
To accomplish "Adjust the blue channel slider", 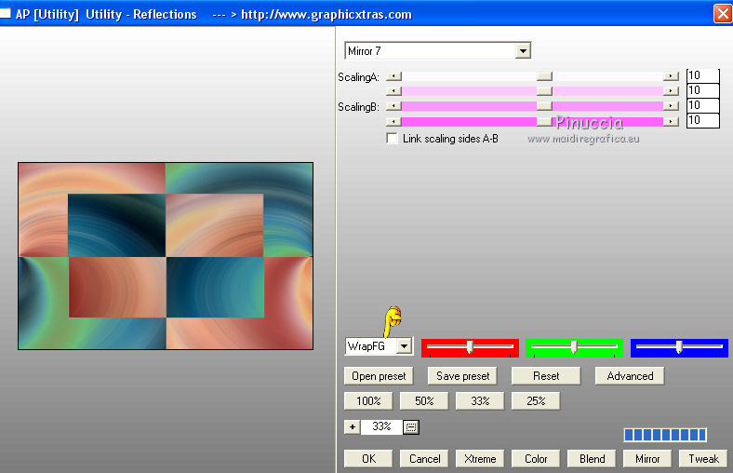I will click(679, 347).
